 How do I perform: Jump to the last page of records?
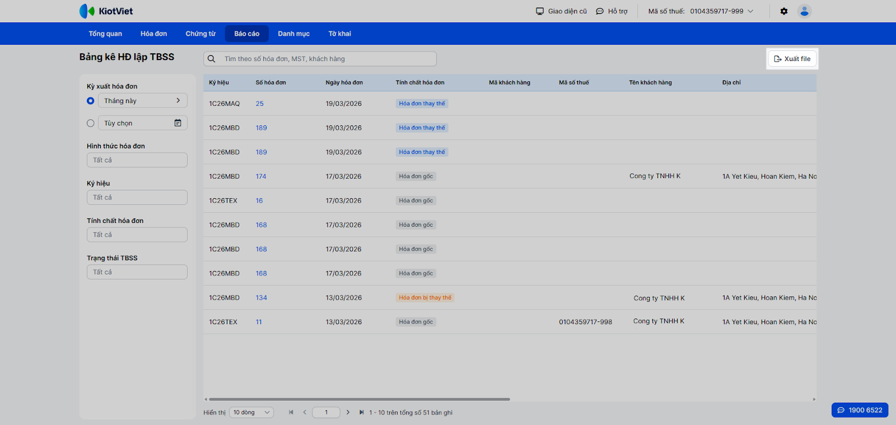[x=361, y=413]
